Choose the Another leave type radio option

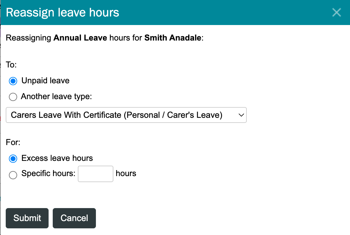click(13, 97)
